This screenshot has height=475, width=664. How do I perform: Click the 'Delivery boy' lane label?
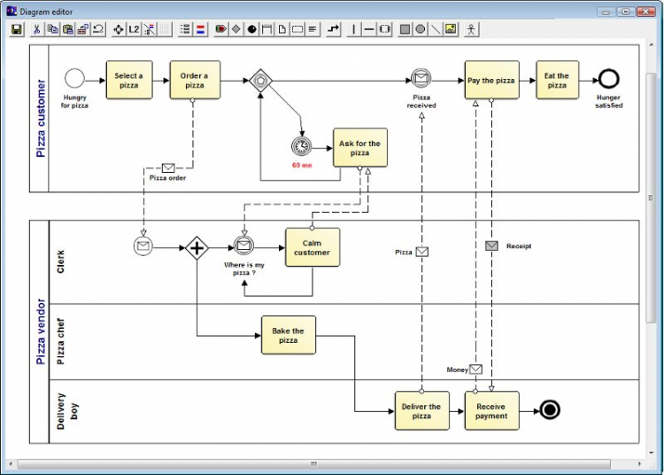68,411
